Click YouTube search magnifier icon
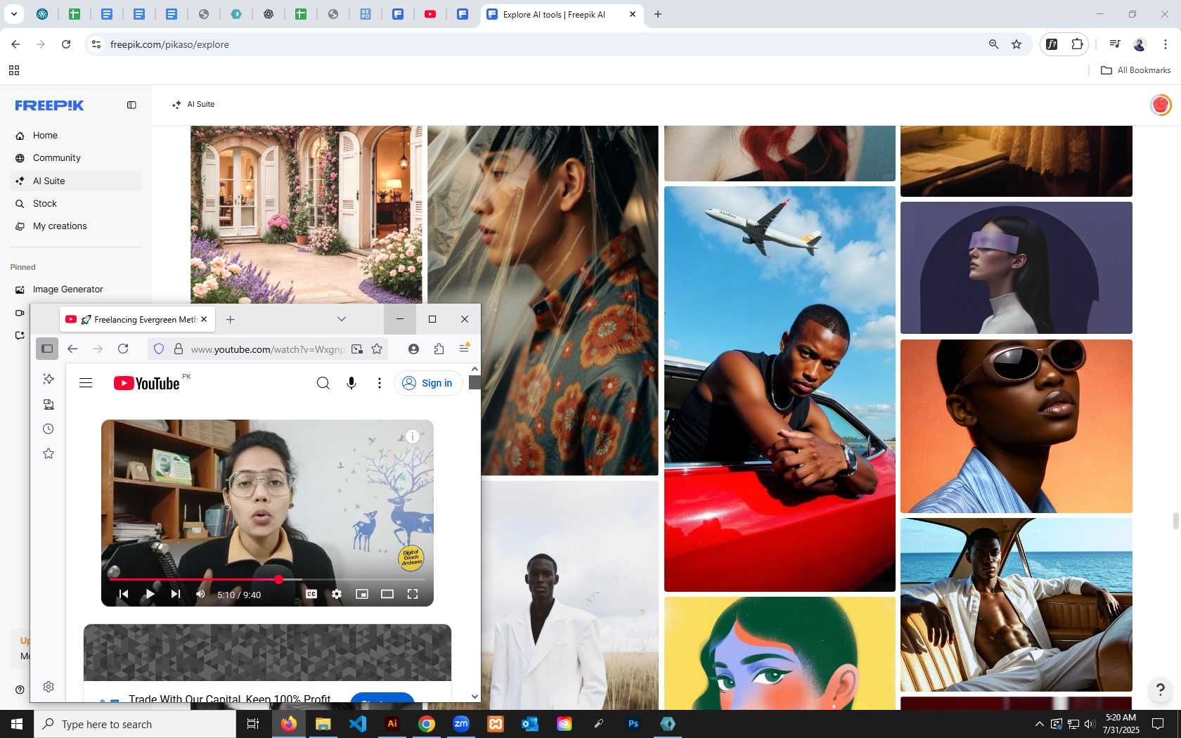1181x738 pixels. [x=323, y=383]
